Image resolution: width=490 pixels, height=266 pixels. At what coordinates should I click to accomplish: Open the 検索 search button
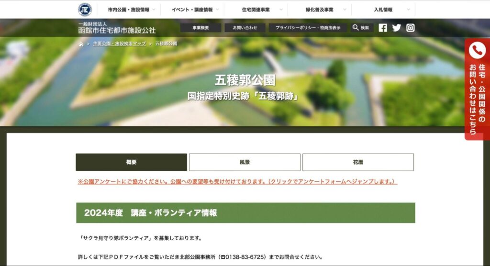(361, 28)
